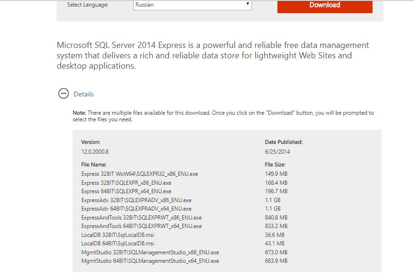Image resolution: width=414 pixels, height=275 pixels.
Task: Click the File Name: column heading
Action: tap(94, 165)
